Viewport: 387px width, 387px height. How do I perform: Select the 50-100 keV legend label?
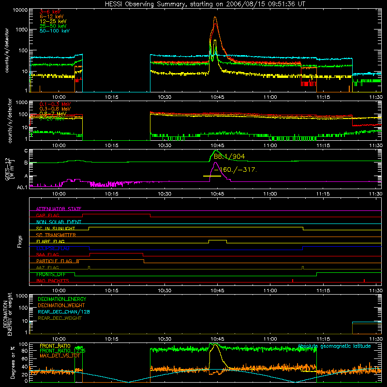[55, 30]
